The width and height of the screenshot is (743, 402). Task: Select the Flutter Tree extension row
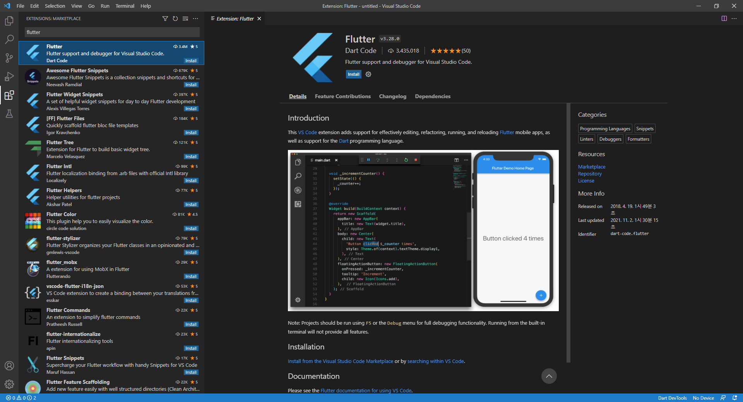[111, 149]
